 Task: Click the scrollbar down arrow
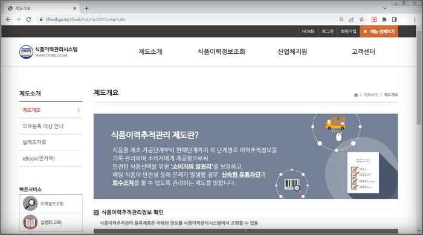click(x=419, y=231)
